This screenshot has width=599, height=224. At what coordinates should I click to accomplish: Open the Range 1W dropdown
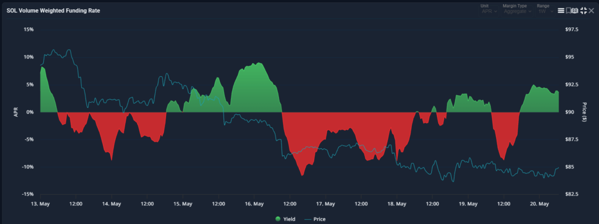tap(546, 12)
